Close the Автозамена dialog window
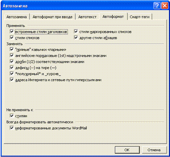Image resolution: width=170 pixels, height=157 pixels. tap(165, 6)
